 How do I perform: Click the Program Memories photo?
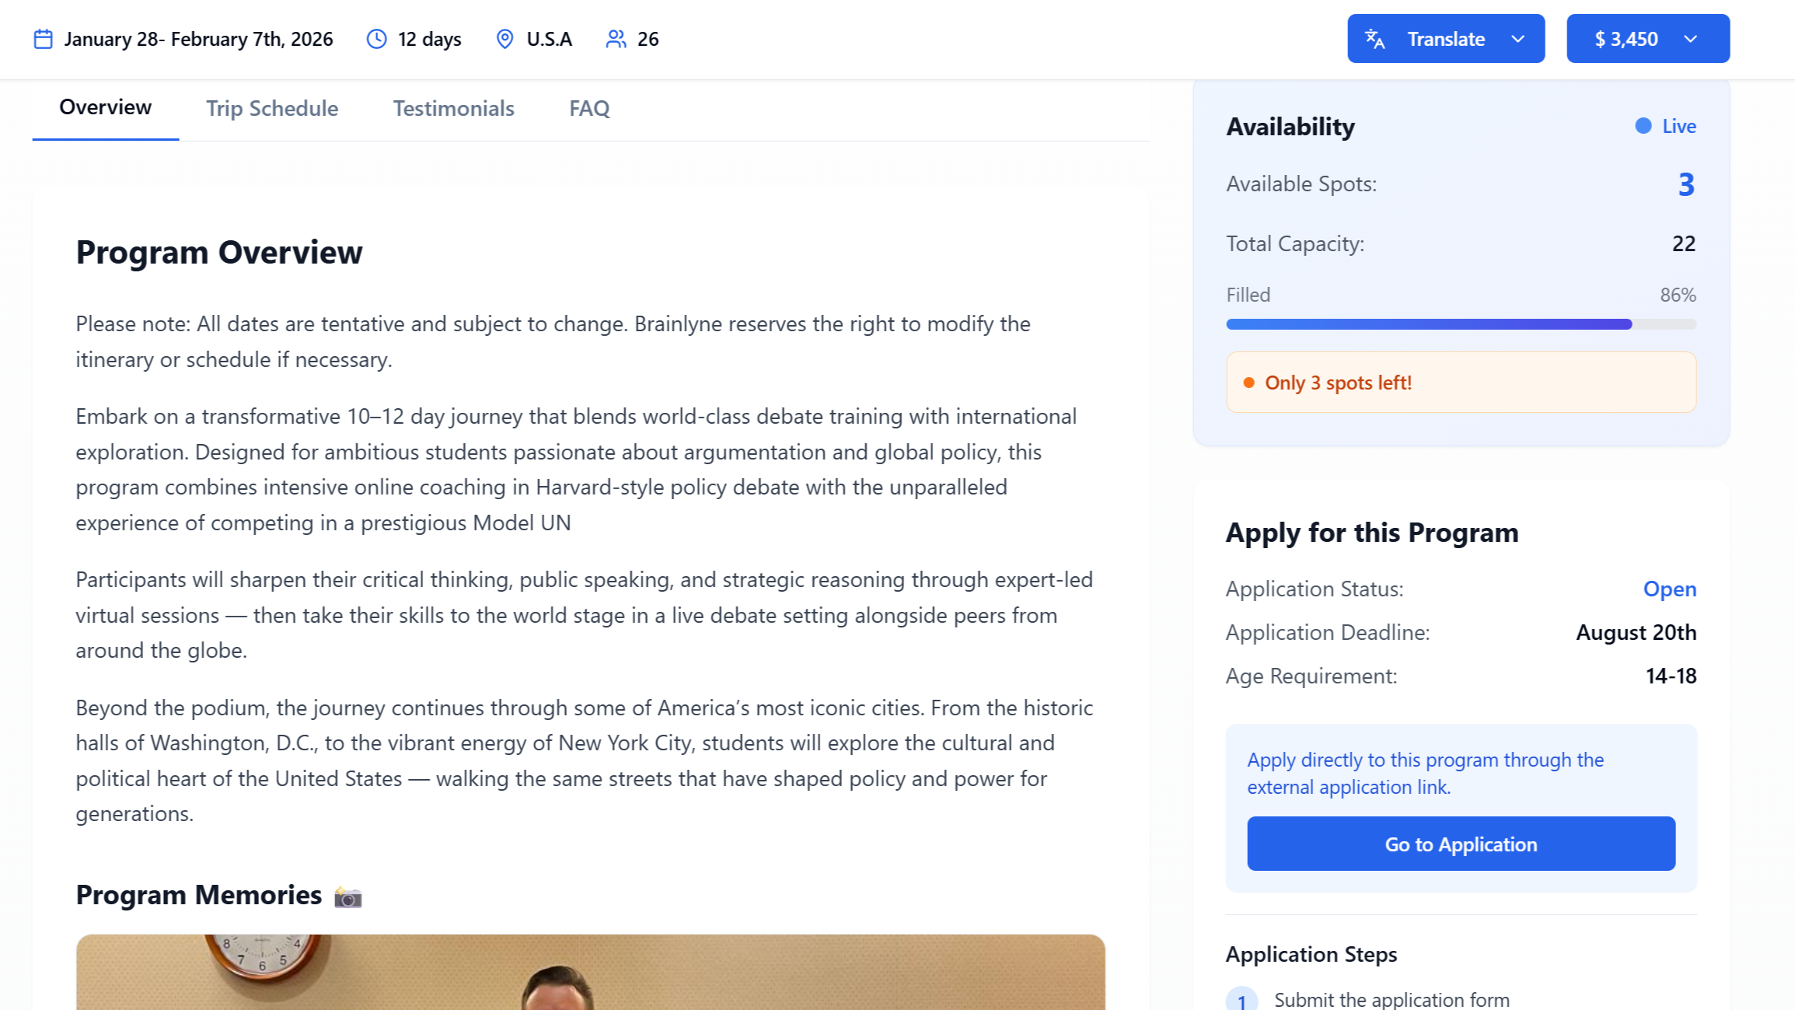point(591,972)
